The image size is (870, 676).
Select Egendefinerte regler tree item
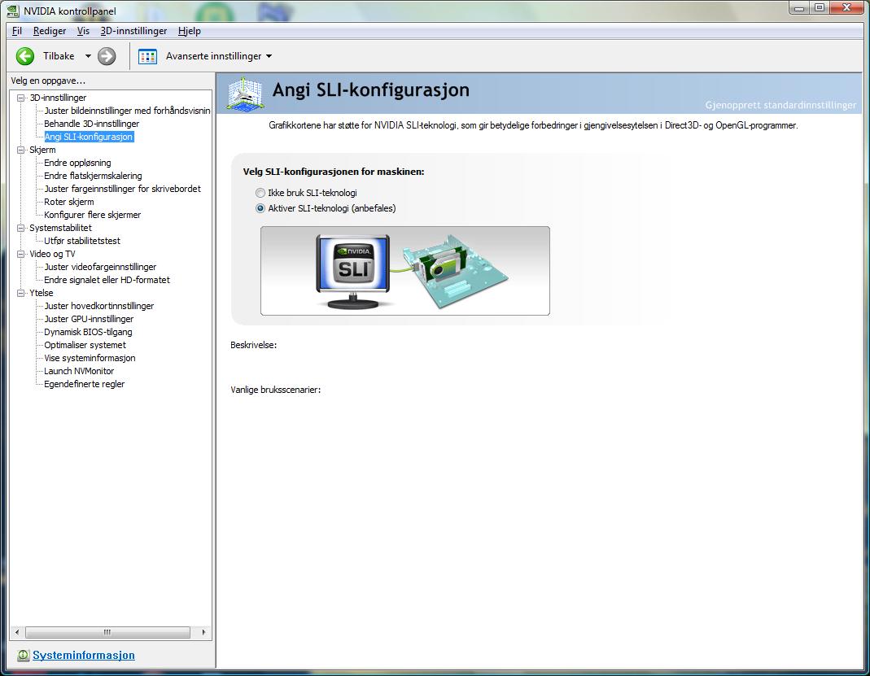tap(85, 384)
